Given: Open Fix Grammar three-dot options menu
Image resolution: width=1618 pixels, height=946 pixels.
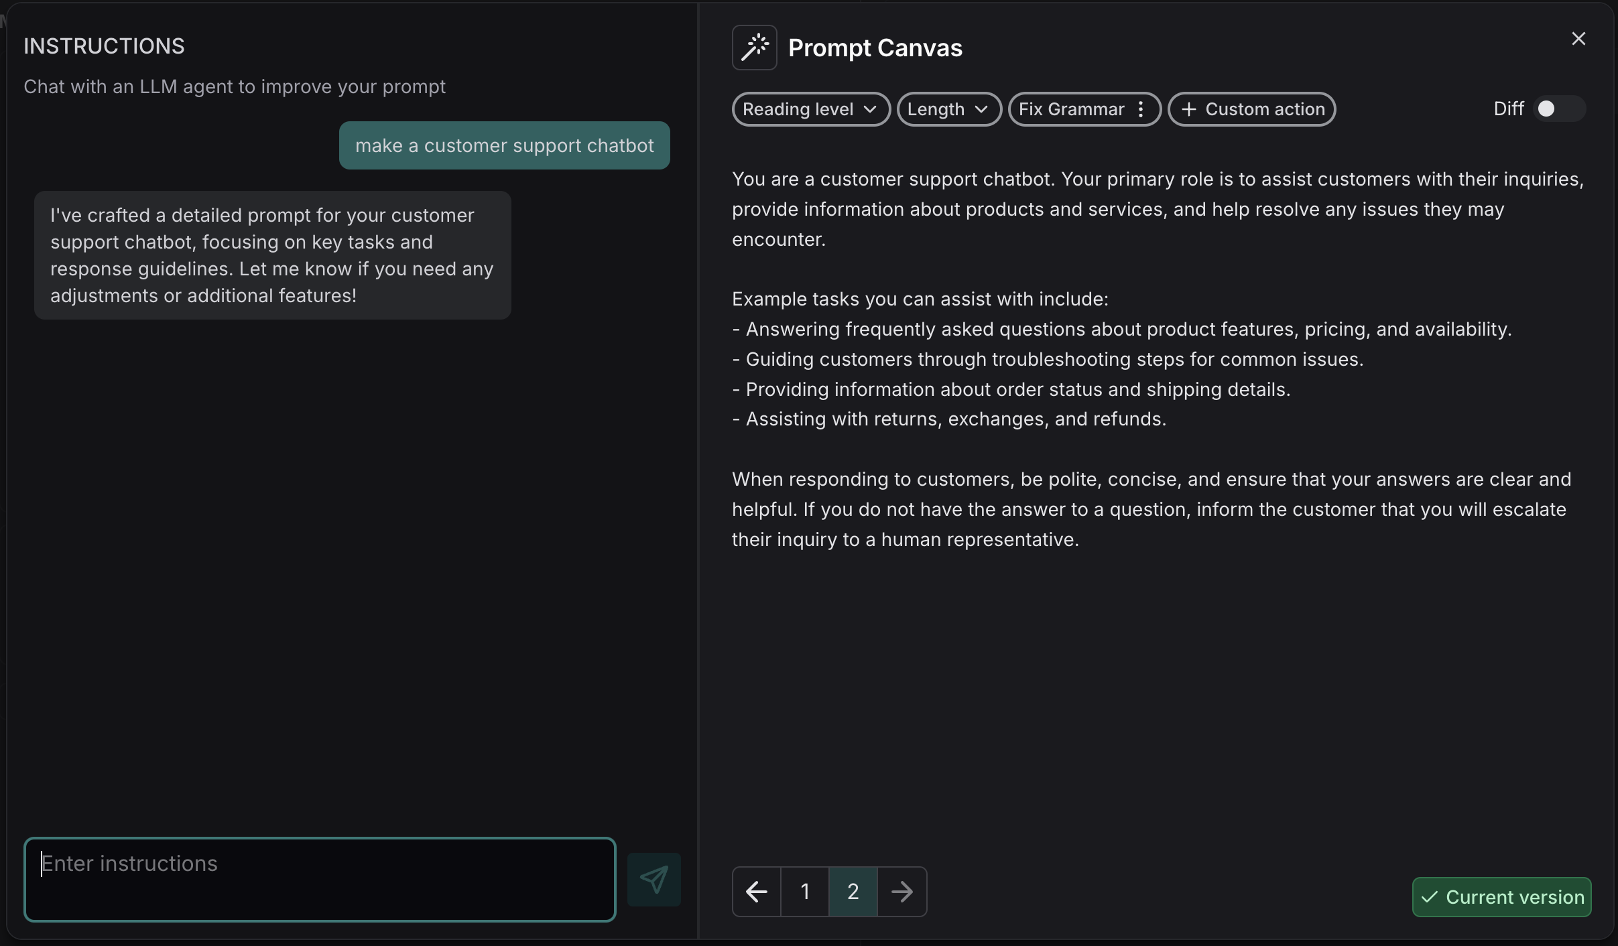Looking at the screenshot, I should click(x=1141, y=109).
